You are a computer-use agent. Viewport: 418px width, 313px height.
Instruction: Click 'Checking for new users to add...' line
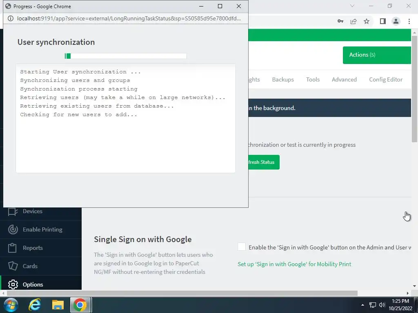point(79,115)
